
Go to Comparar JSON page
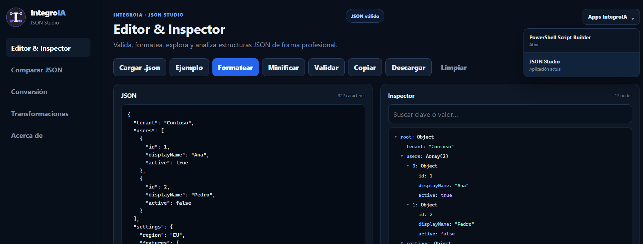[37, 70]
